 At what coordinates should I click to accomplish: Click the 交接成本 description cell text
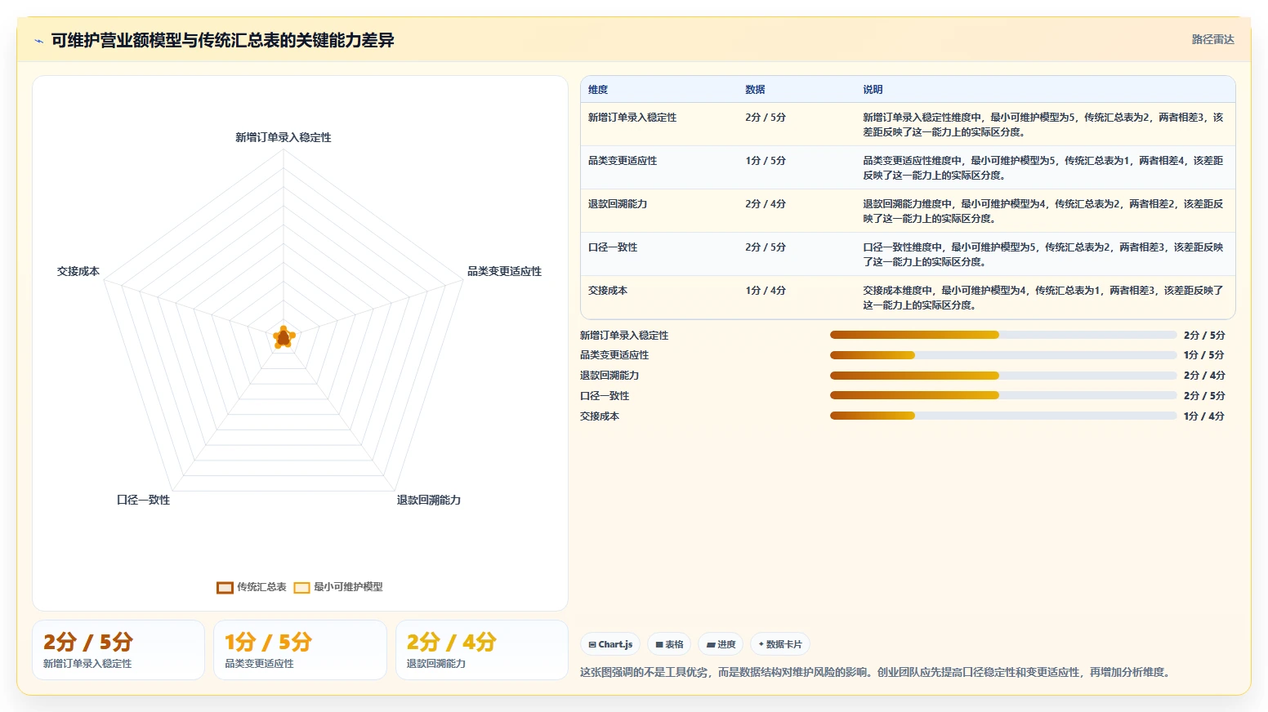click(1043, 298)
